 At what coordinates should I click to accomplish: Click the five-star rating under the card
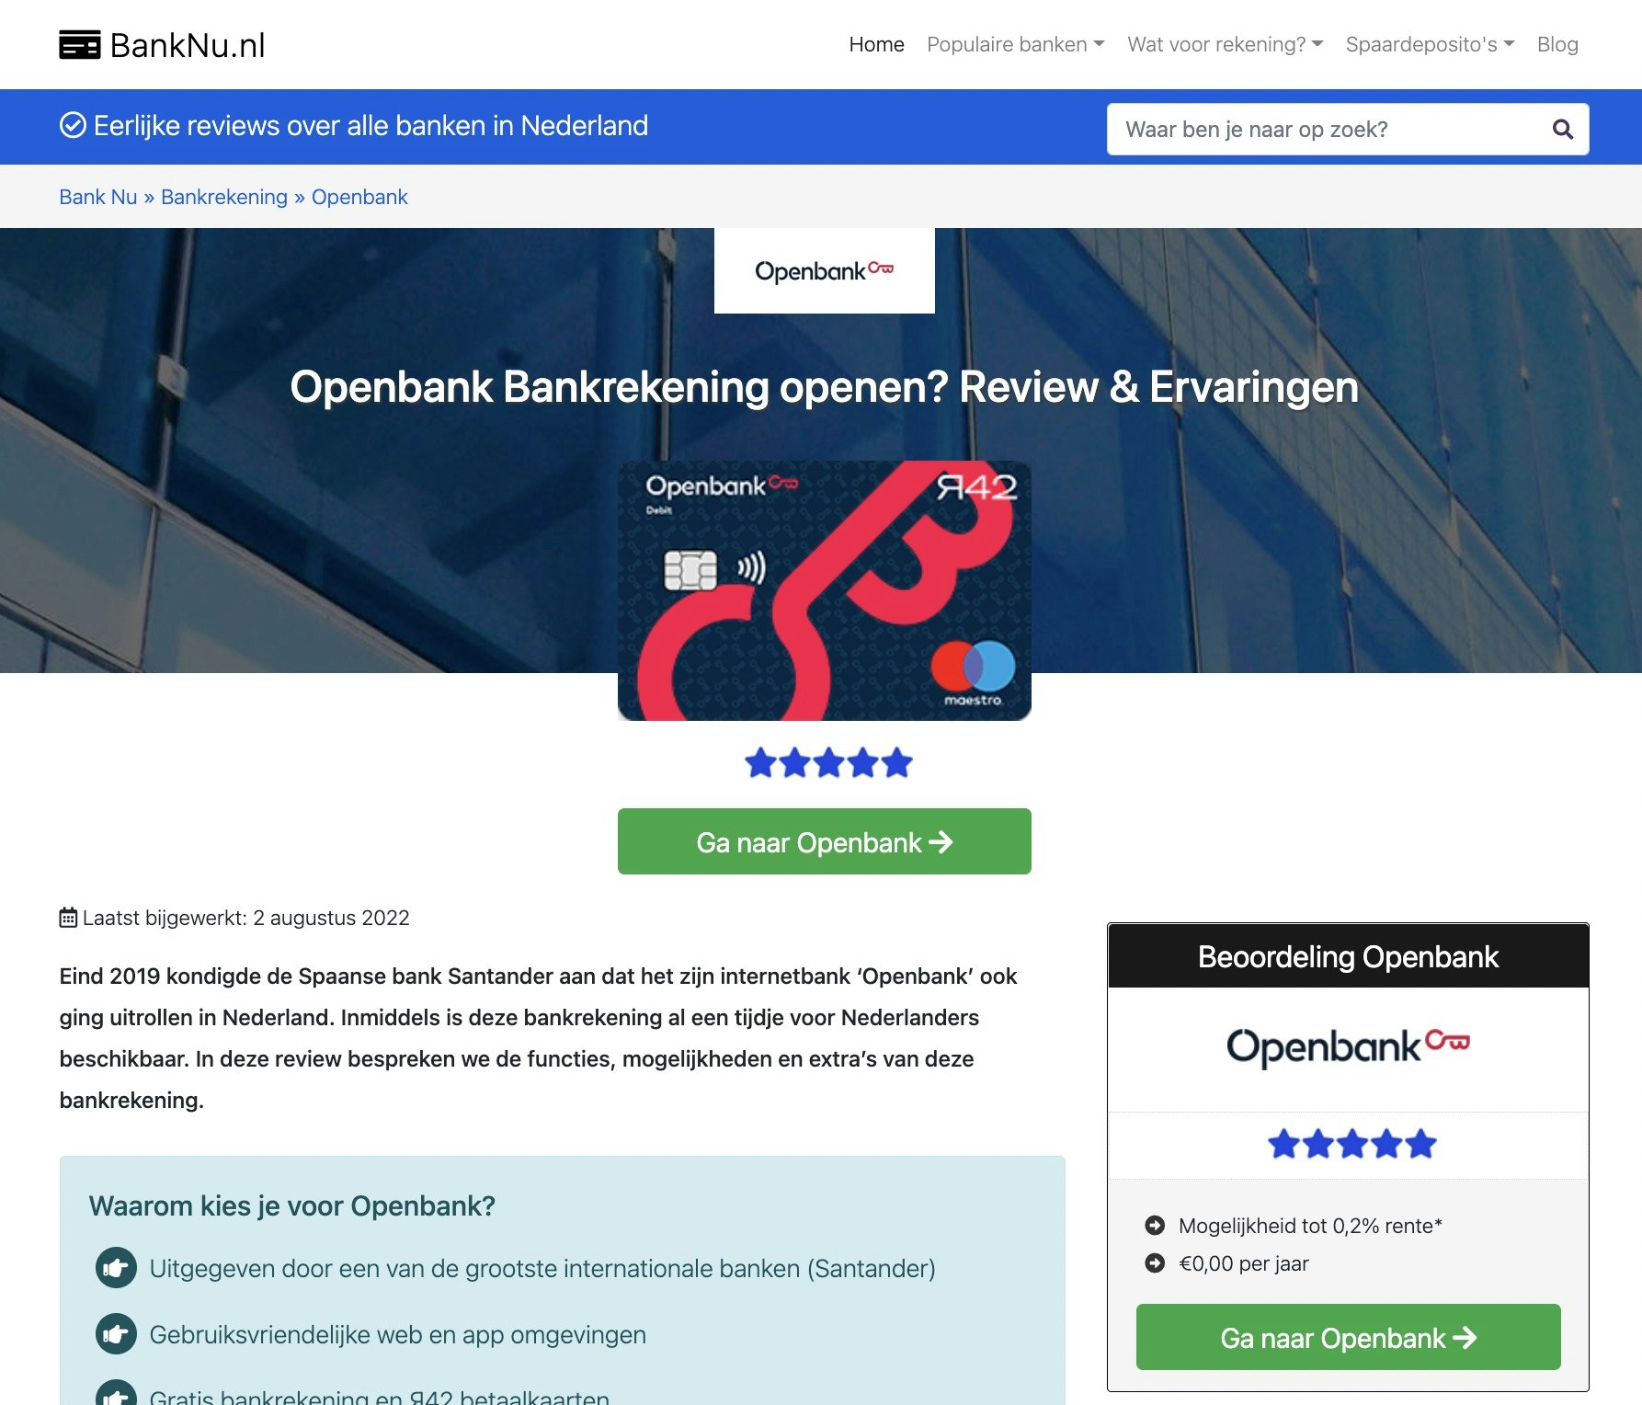(x=828, y=763)
